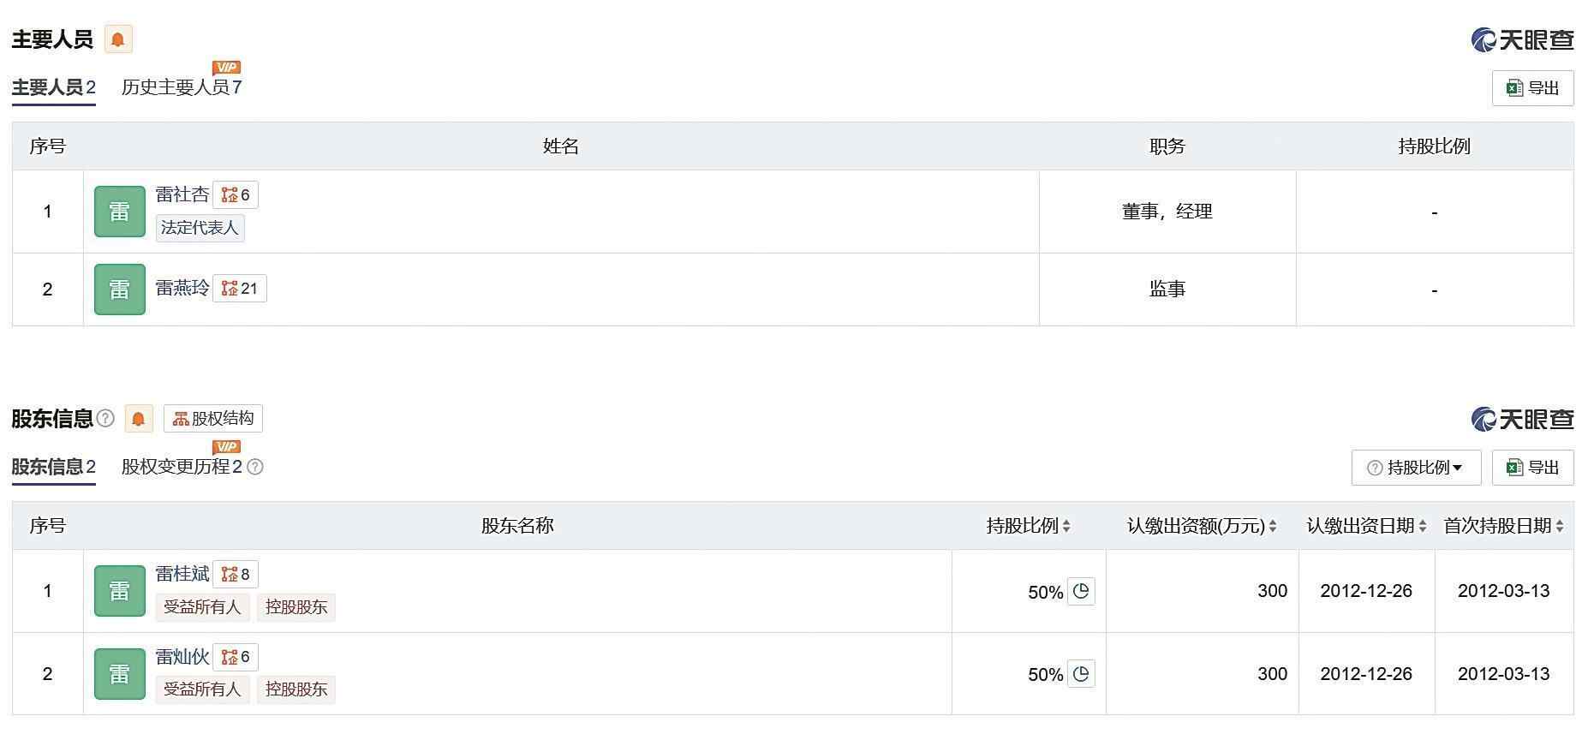Click the relation graph badge 21 next to 雷燕玲

240,289
